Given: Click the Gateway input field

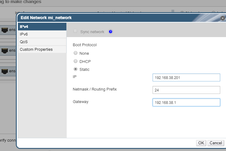Looking at the screenshot, I should click(186, 102).
